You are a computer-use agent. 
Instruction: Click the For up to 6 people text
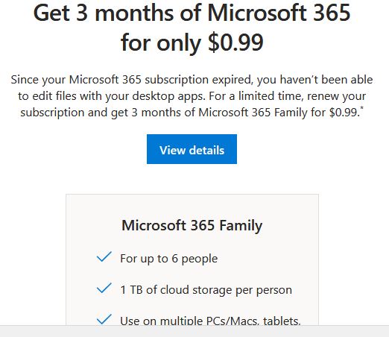(x=169, y=259)
